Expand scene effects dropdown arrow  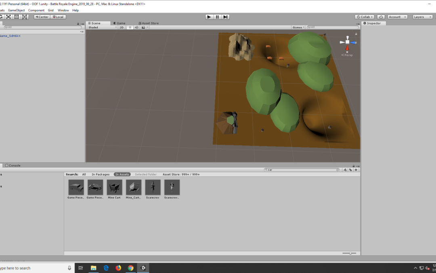pyautogui.click(x=148, y=28)
